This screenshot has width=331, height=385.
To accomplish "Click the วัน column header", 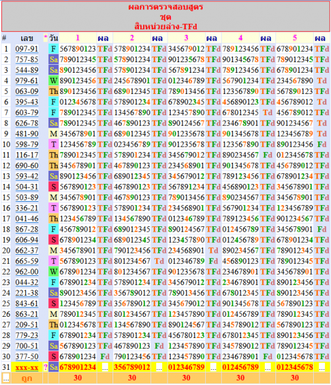I will 54,38.
